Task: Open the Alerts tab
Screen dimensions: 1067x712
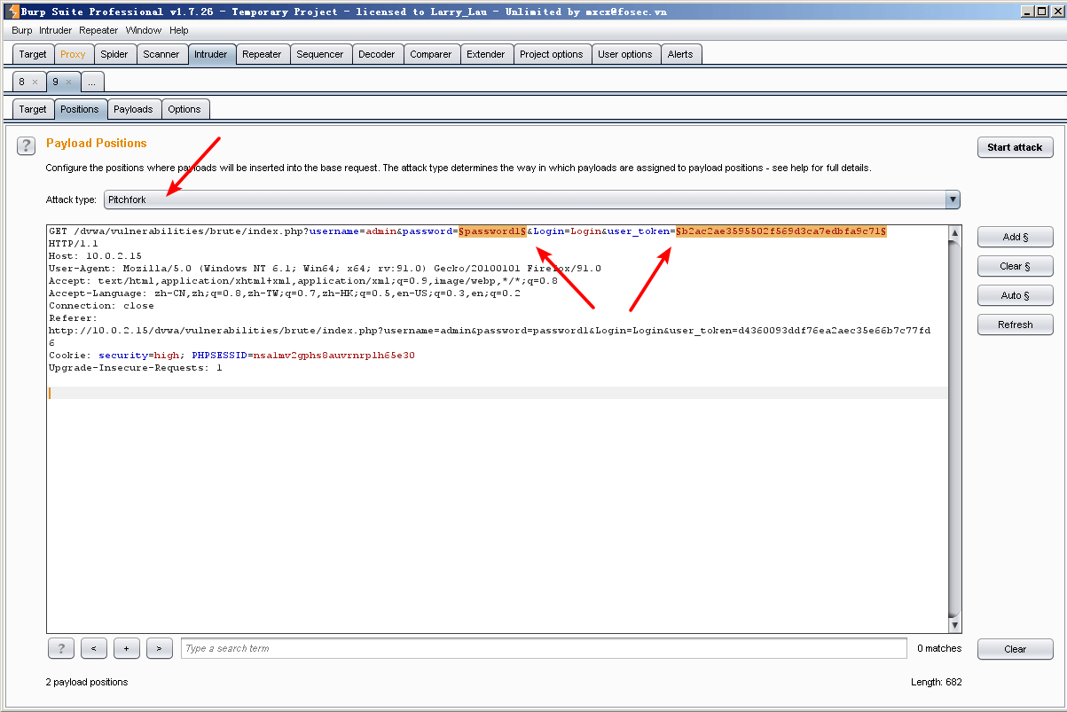Action: [x=680, y=54]
